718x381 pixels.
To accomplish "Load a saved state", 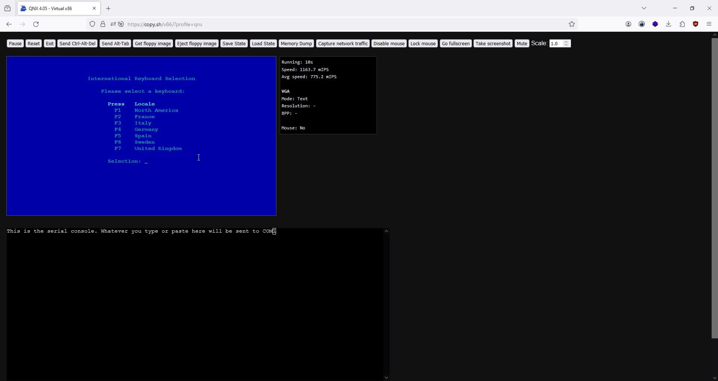I will tap(263, 44).
